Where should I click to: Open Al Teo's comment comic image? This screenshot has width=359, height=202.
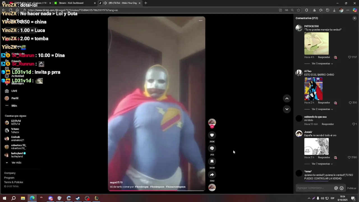(x=314, y=89)
